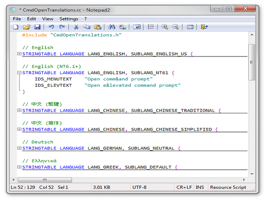Click the // Ελληνικά comment line
This screenshot has height=200, width=267.
tap(39, 161)
